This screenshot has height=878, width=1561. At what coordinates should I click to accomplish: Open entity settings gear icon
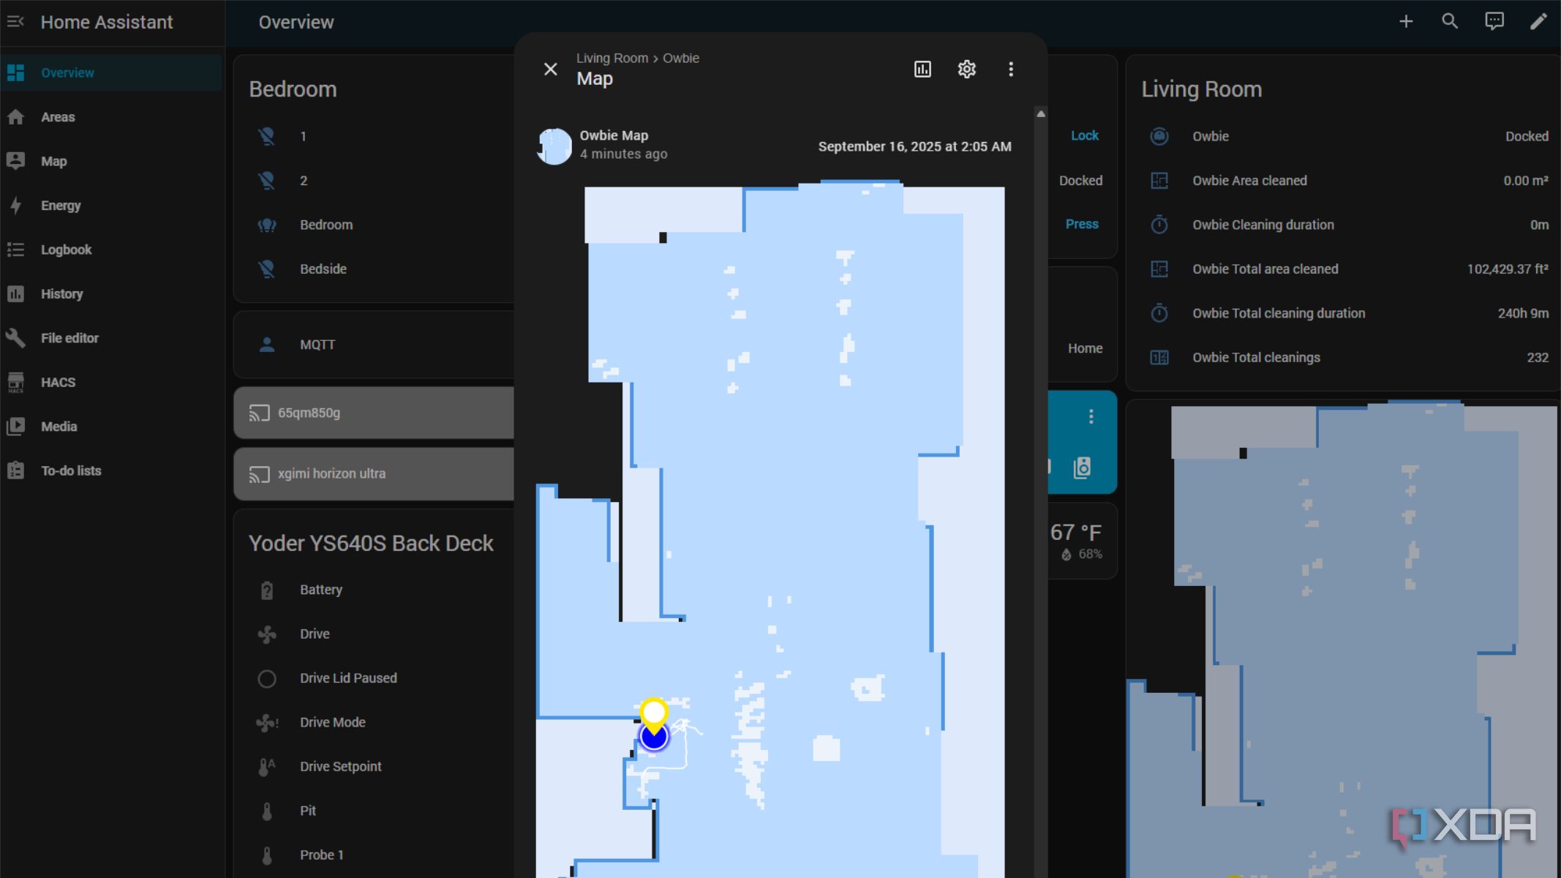pos(966,70)
